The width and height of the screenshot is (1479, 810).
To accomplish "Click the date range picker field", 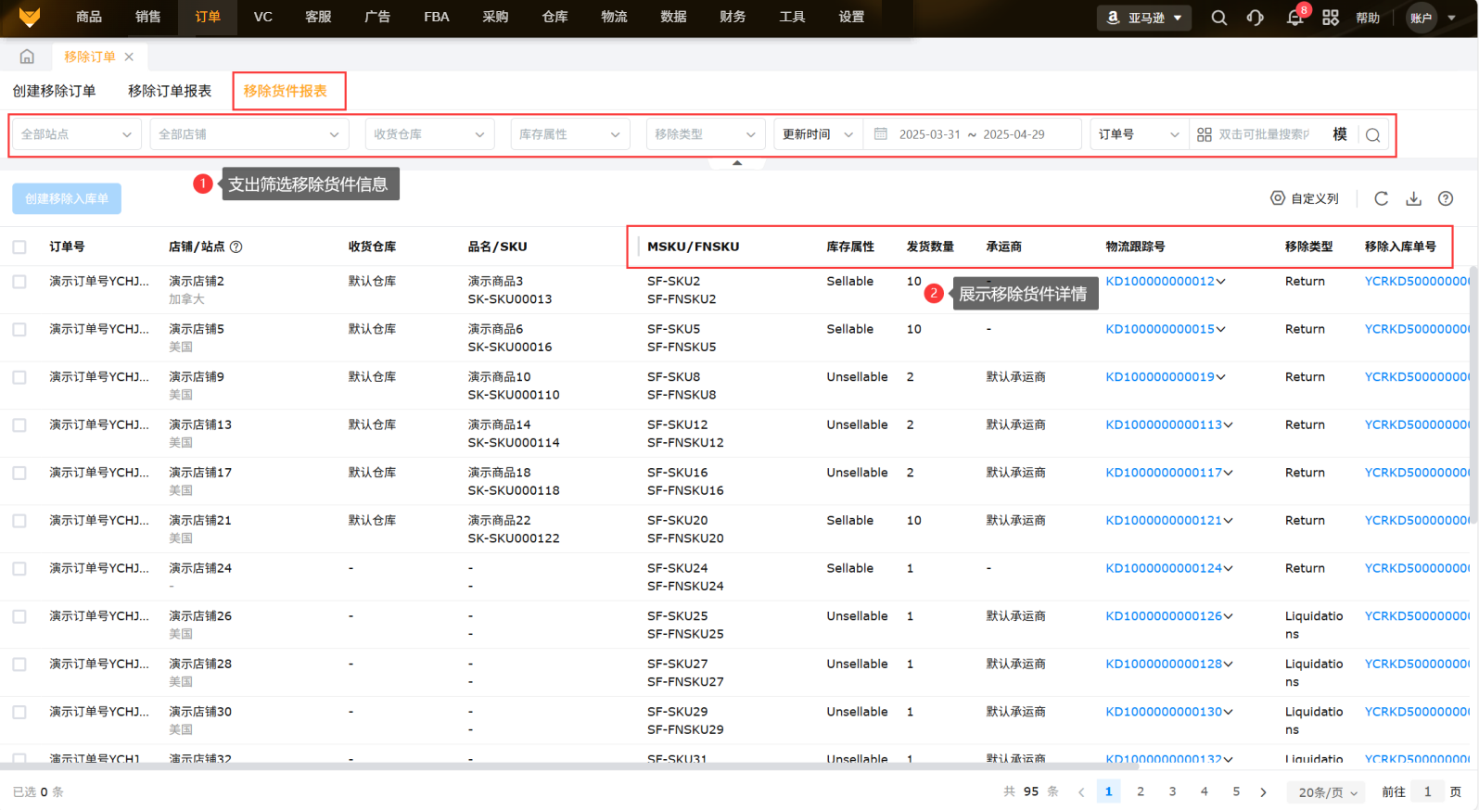I will tap(971, 134).
